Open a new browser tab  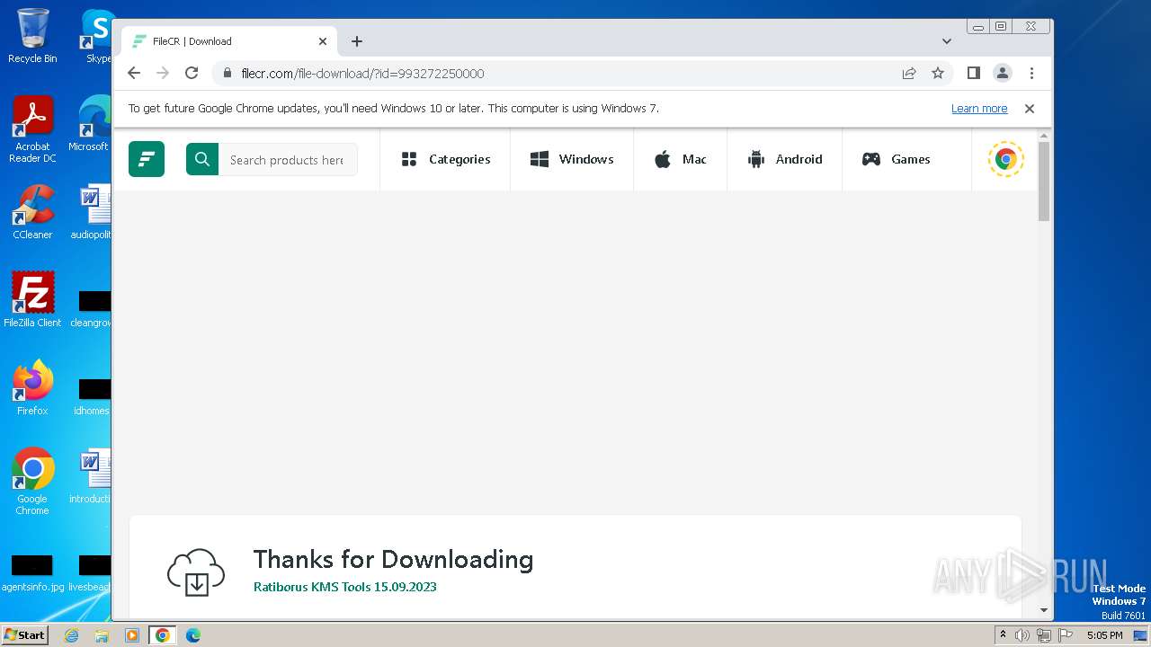click(357, 41)
